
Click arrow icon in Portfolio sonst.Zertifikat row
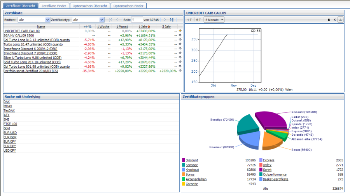pos(180,71)
